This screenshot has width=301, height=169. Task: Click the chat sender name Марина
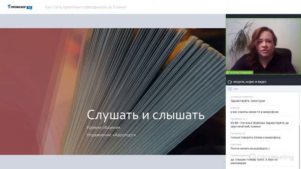(235, 108)
